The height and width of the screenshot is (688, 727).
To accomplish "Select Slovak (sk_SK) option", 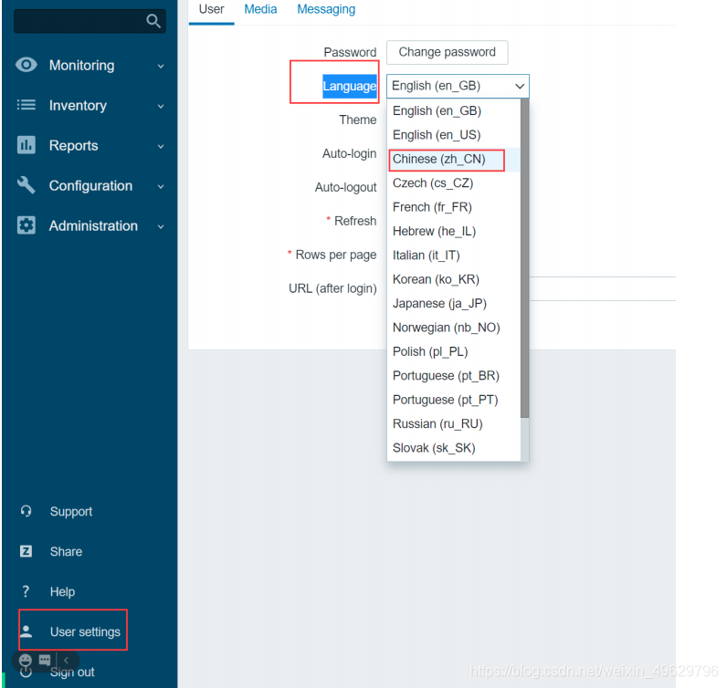I will click(453, 448).
